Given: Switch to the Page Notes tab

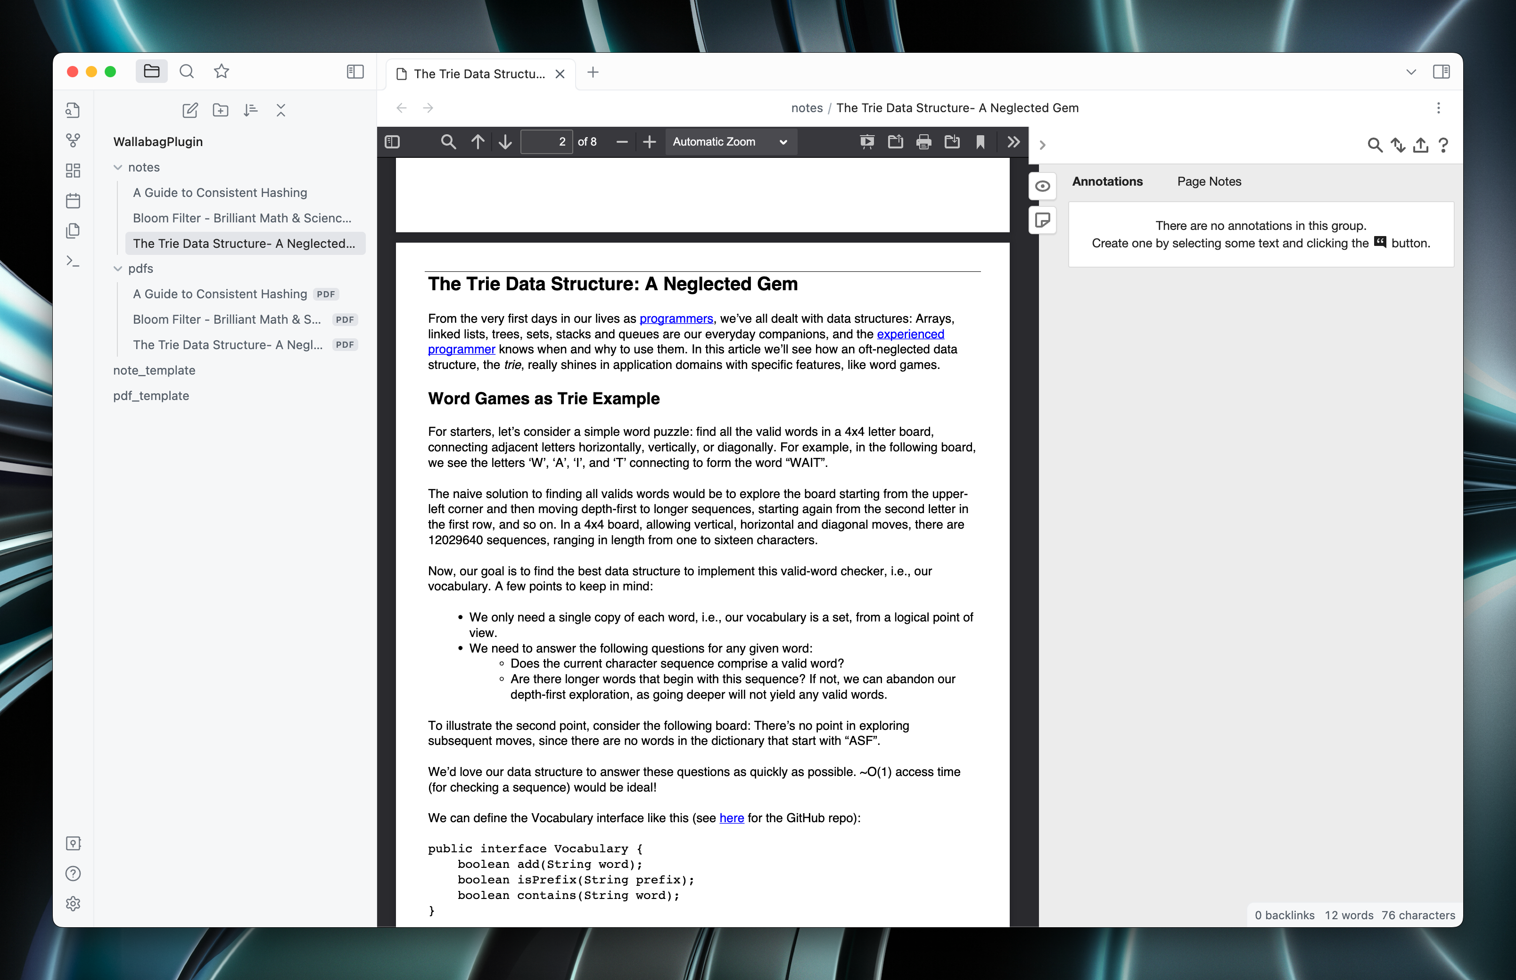Looking at the screenshot, I should (1209, 181).
